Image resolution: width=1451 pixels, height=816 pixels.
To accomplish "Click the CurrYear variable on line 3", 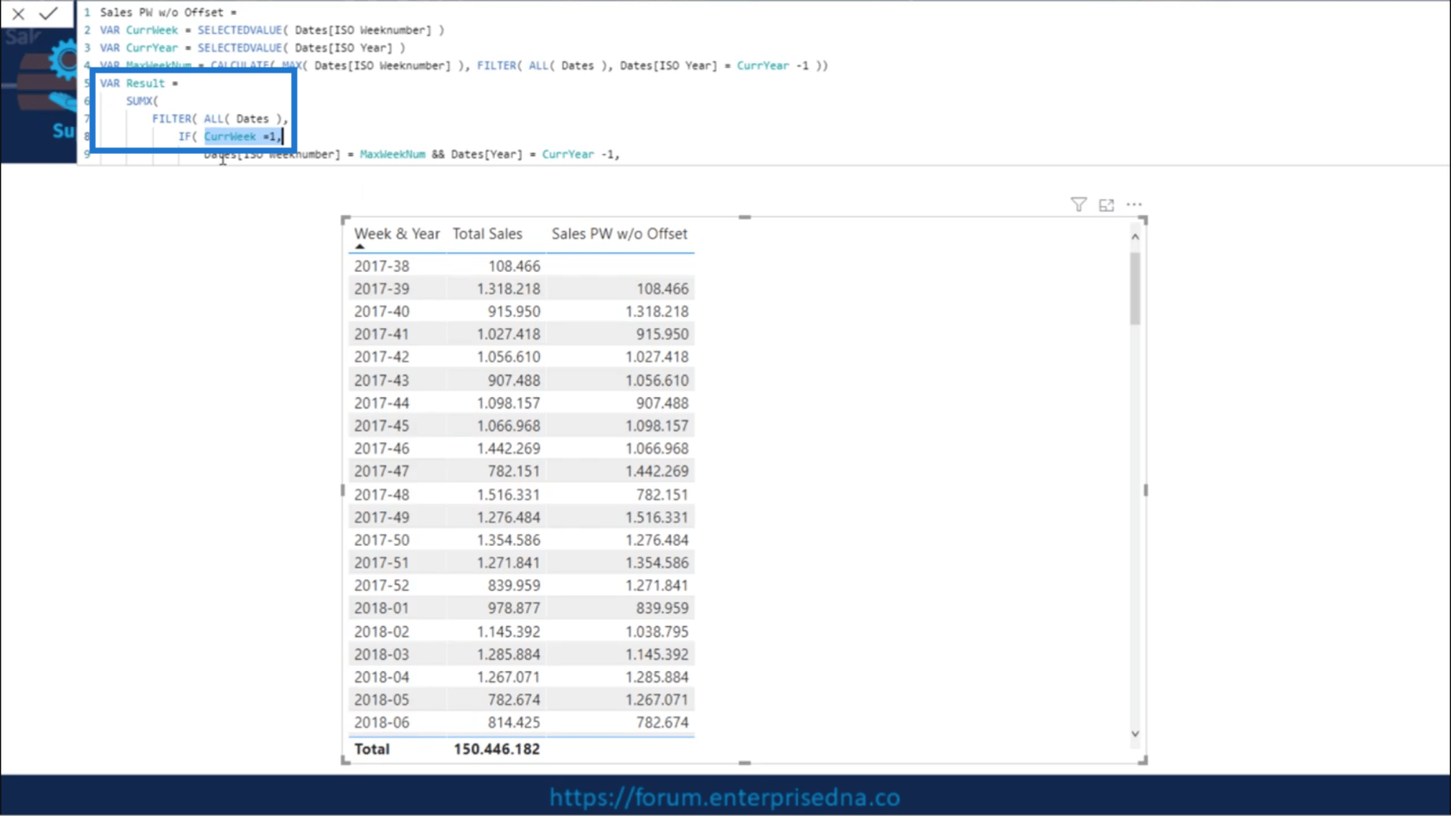I will [x=152, y=48].
